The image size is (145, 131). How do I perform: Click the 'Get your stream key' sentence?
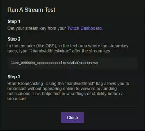coord(55,28)
